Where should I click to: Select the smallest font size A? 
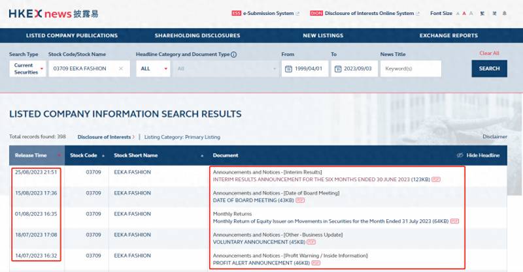coord(458,14)
